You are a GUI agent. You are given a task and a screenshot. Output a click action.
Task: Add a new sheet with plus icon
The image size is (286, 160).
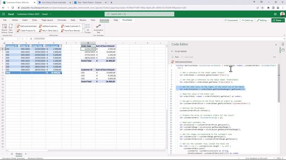coord(26,154)
